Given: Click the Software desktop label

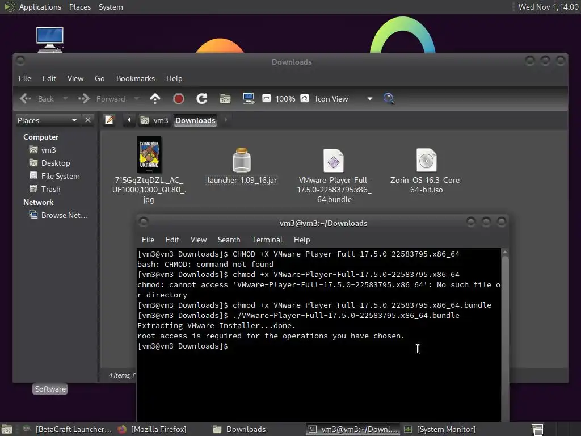Looking at the screenshot, I should 50,389.
